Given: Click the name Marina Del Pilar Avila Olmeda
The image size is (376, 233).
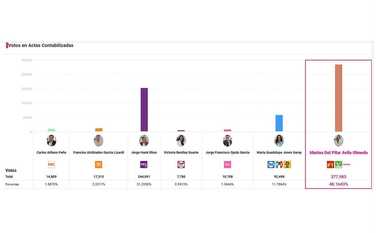Looking at the screenshot, I should pyautogui.click(x=338, y=153).
